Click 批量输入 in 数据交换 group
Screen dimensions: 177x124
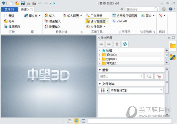tap(53, 27)
